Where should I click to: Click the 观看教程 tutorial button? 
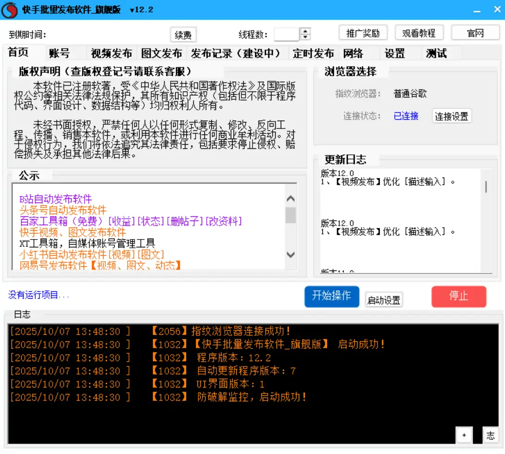pos(419,33)
